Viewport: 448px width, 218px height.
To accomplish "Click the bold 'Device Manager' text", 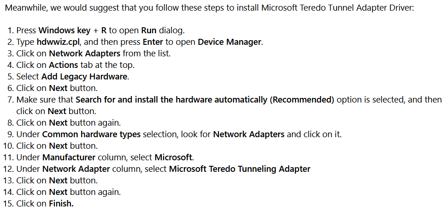I will point(229,42).
